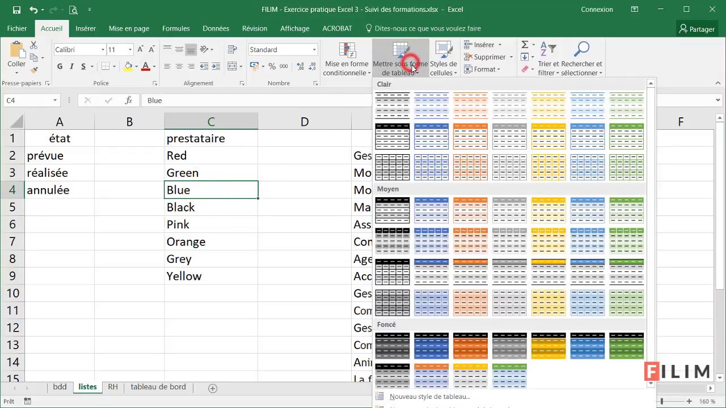Image resolution: width=726 pixels, height=408 pixels.
Task: Align text to the right
Action: pos(191,66)
